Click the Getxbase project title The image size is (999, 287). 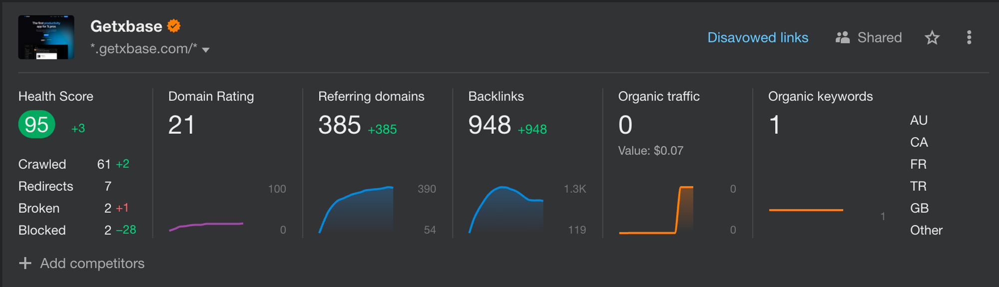click(x=126, y=26)
